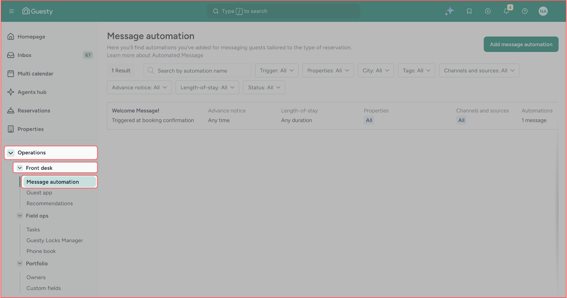Click the Search by automation name field
This screenshot has height=298, width=567.
197,71
